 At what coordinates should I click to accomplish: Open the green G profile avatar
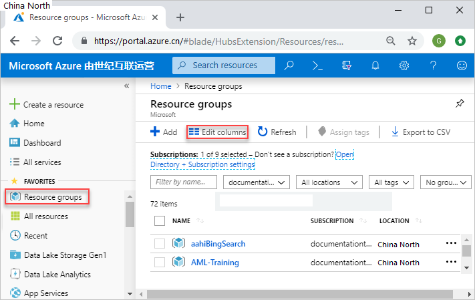click(x=439, y=41)
